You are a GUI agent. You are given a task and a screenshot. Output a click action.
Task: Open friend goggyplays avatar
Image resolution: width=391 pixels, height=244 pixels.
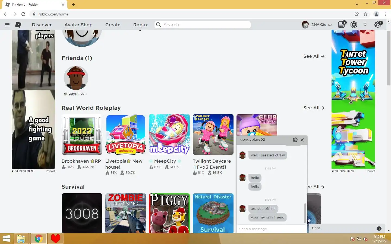coord(76,78)
